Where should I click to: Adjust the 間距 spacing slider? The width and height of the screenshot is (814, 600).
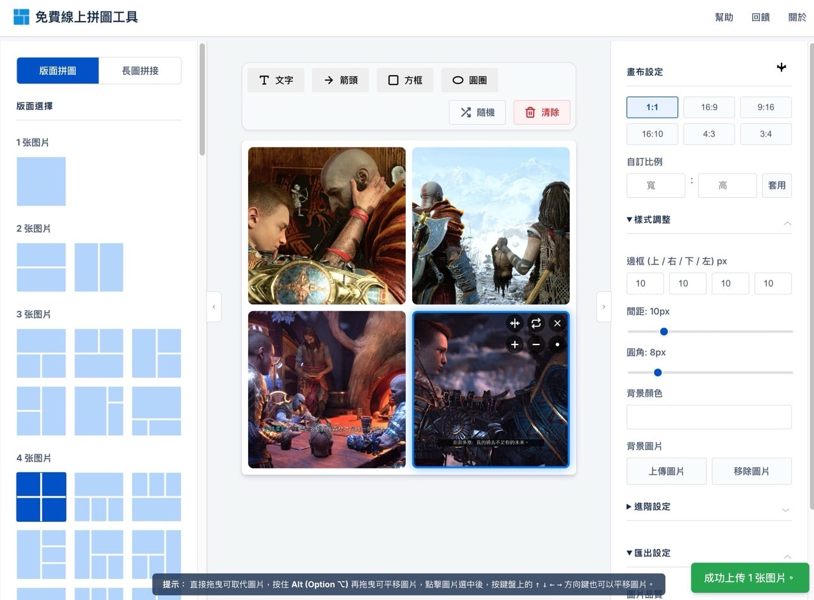coord(709,332)
